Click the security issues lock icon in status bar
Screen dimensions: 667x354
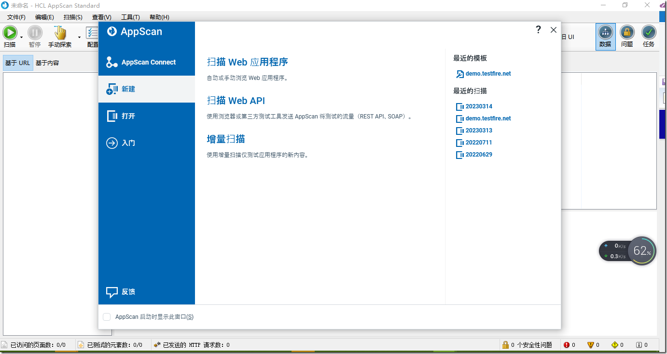505,345
